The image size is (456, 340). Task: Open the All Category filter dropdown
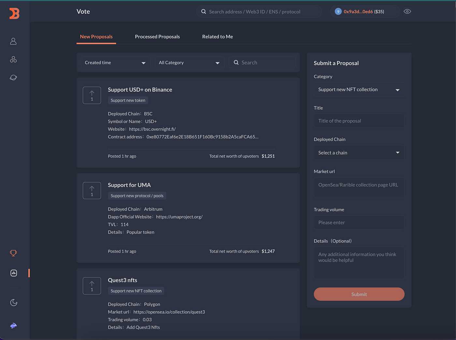[189, 63]
